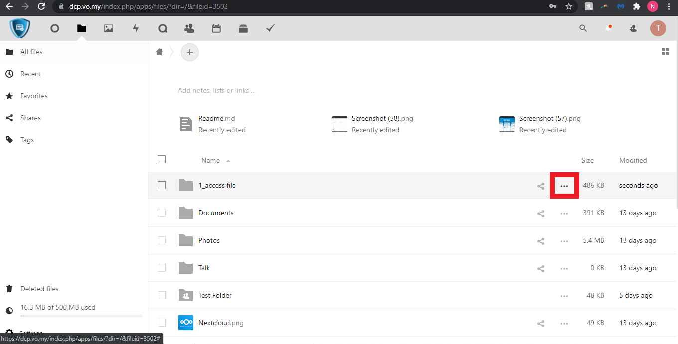Tick the checkbox for 1_access file
The height and width of the screenshot is (344, 678).
pyautogui.click(x=162, y=185)
